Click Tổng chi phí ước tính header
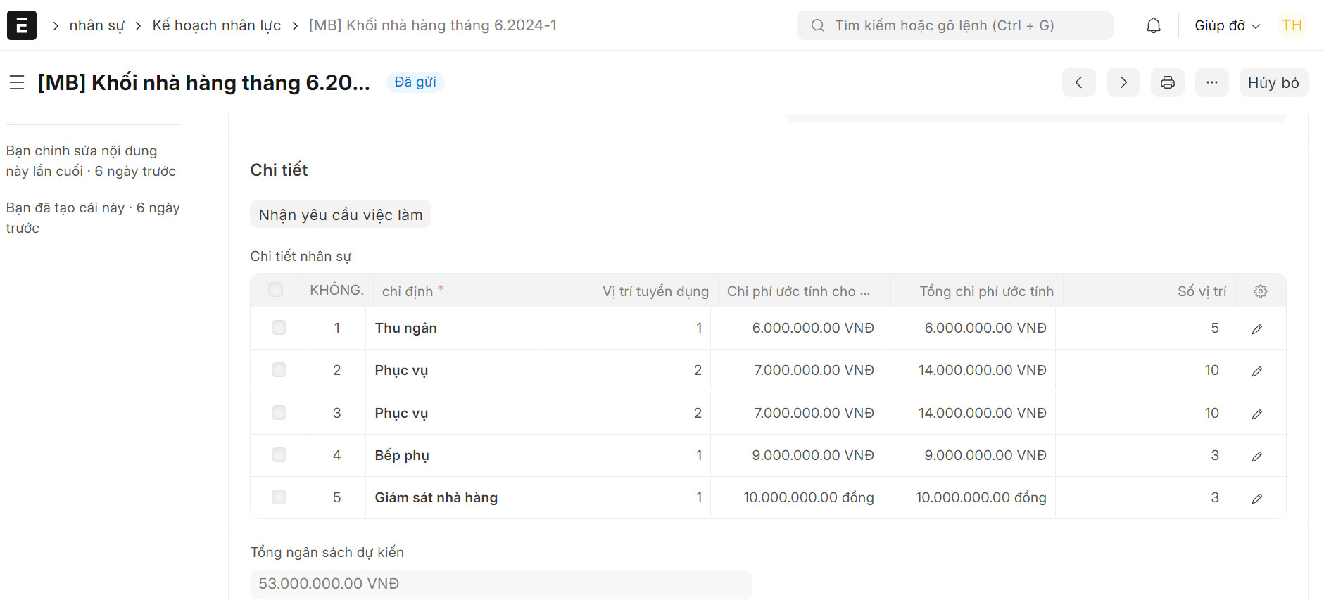1324x600 pixels. 976,291
